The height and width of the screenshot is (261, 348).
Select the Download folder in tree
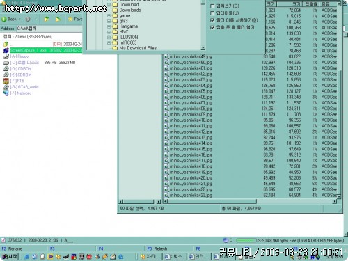click(129, 5)
